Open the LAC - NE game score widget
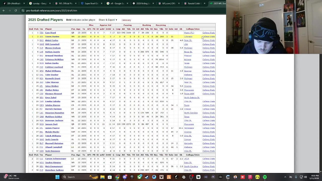 tap(12, 177)
